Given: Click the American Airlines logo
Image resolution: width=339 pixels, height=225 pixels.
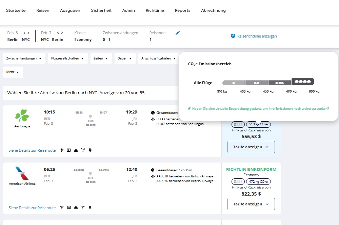Looking at the screenshot, I should (x=22, y=173).
